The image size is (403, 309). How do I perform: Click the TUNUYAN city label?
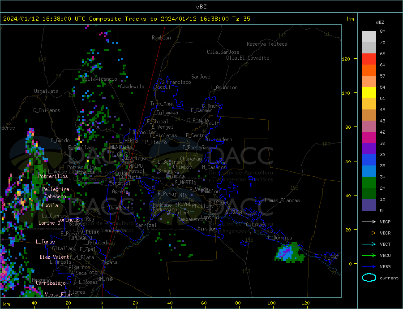coord(104,279)
